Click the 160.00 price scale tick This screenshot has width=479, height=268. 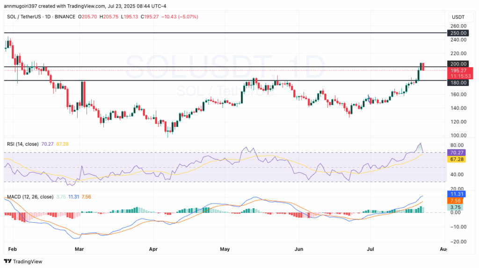click(x=458, y=94)
